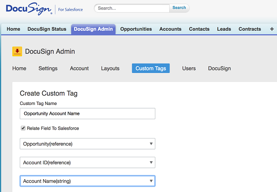Open the Leads tab
This screenshot has width=277, height=192.
224,29
